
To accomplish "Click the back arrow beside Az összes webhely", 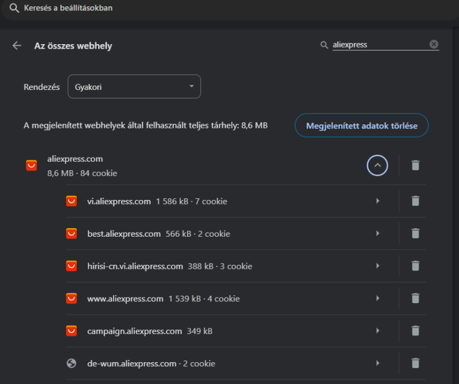I will (17, 46).
